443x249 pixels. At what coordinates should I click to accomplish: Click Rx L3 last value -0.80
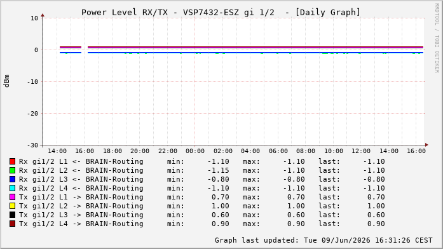point(374,179)
